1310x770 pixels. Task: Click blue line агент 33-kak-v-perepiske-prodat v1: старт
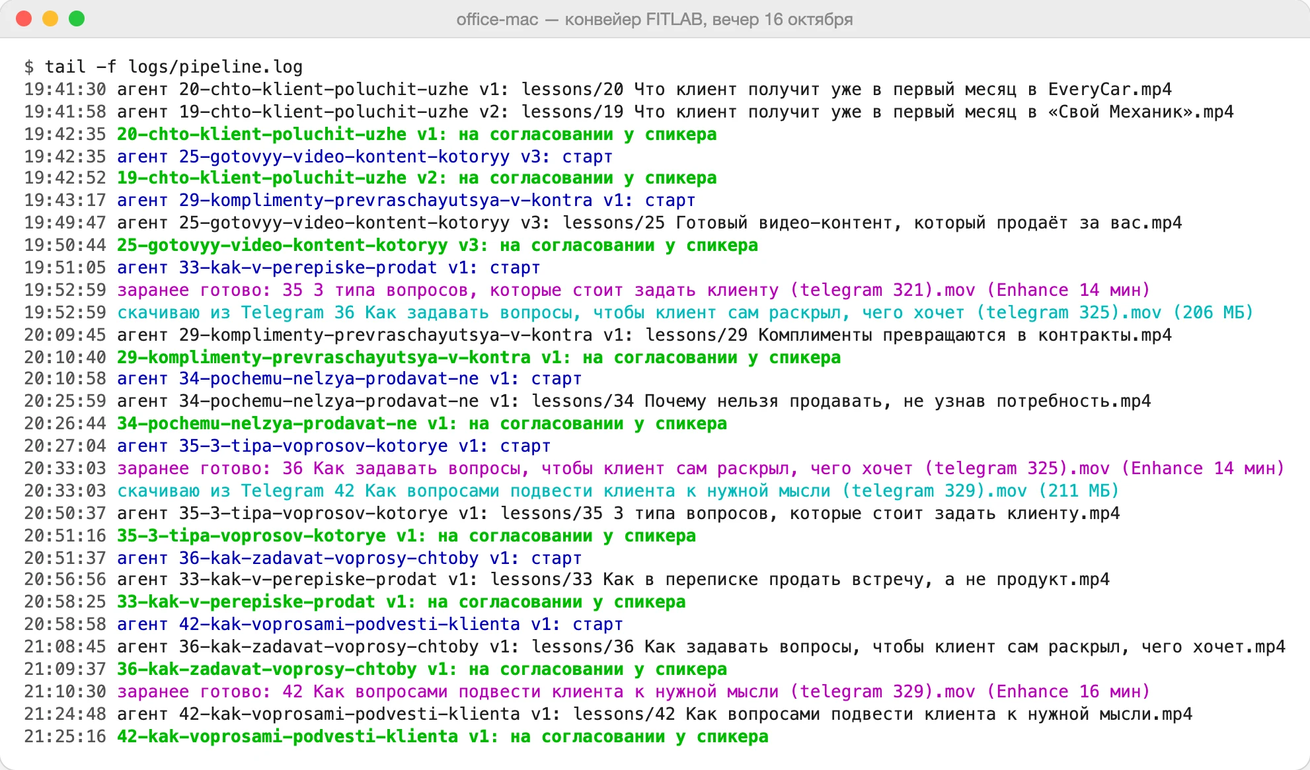[x=283, y=267]
